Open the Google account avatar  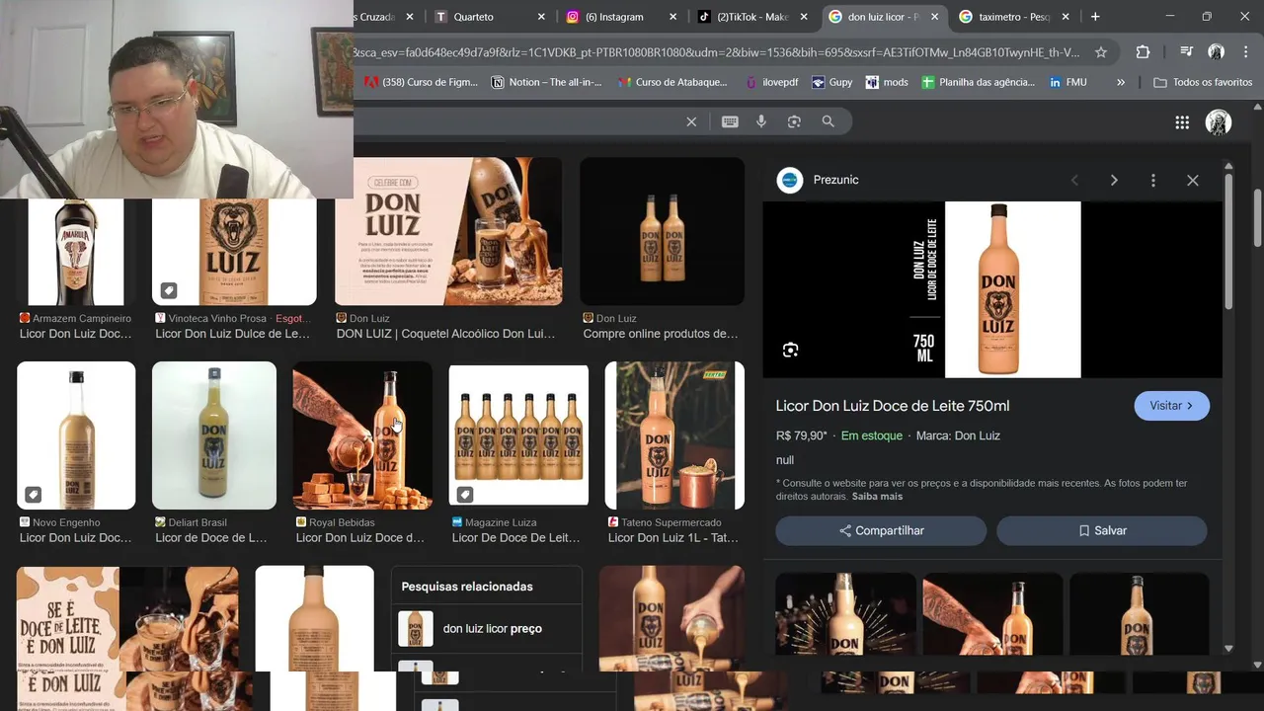1219,122
